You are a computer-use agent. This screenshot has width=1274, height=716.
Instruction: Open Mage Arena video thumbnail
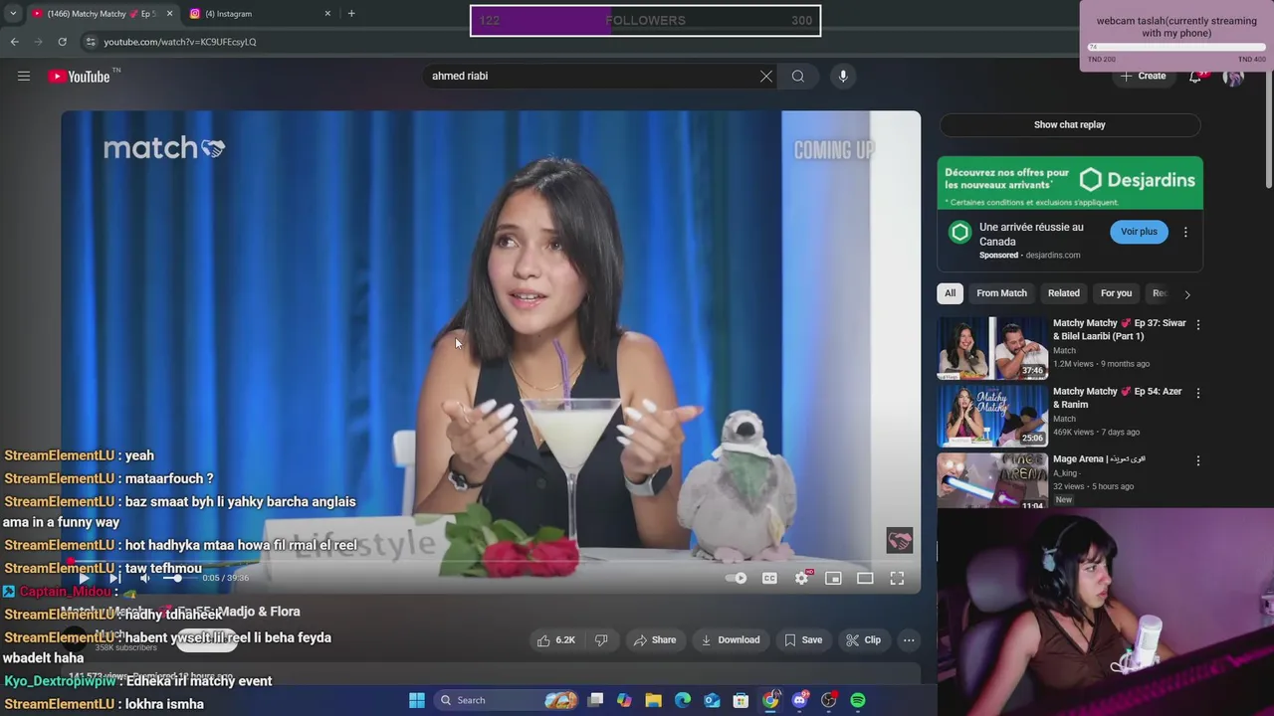(993, 481)
